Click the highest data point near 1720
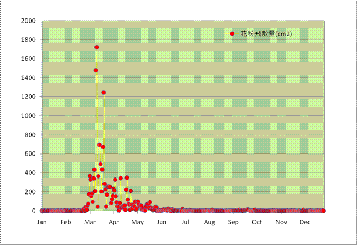Viewport: 357px width, 245px height. 97,47
